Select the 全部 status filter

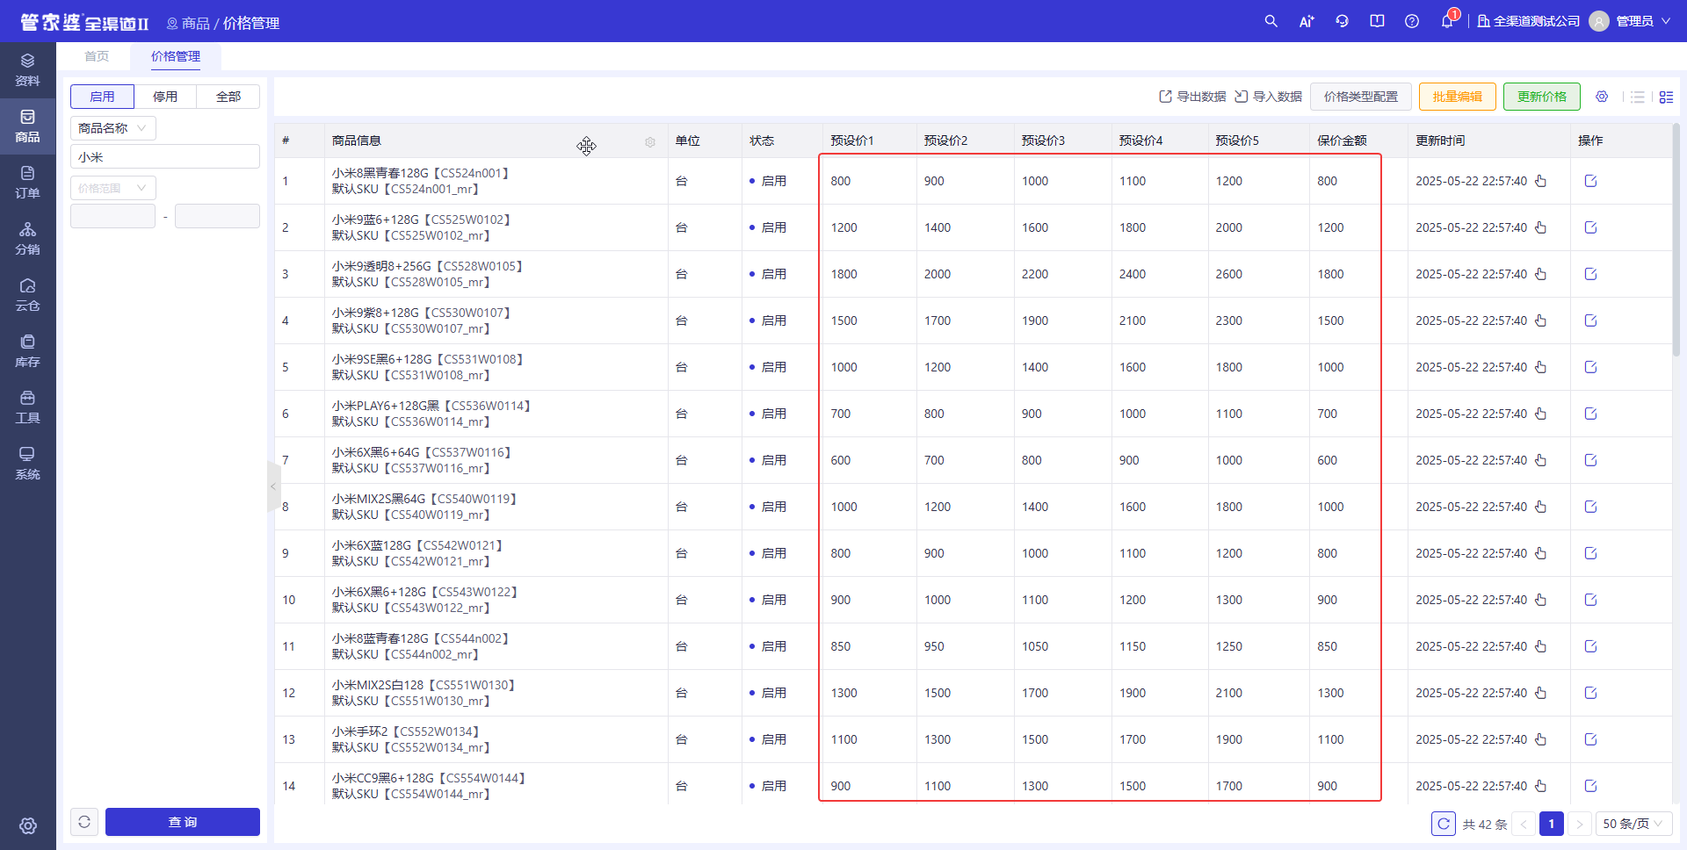tap(228, 97)
